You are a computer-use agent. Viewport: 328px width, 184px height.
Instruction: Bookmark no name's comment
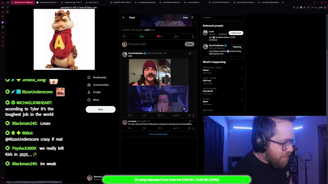(x=189, y=128)
